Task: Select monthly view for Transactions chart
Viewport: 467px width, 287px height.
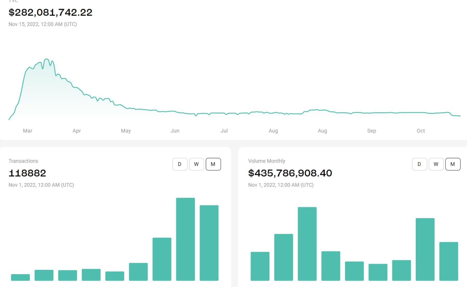Action: tap(213, 164)
